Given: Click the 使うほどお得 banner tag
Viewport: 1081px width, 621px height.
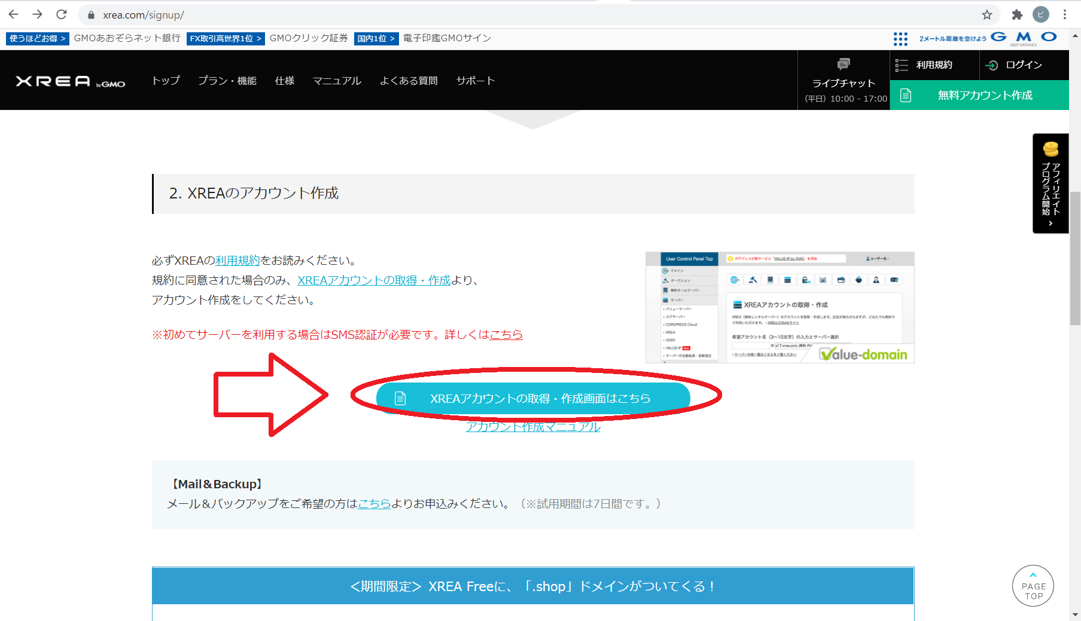Looking at the screenshot, I should 37,38.
